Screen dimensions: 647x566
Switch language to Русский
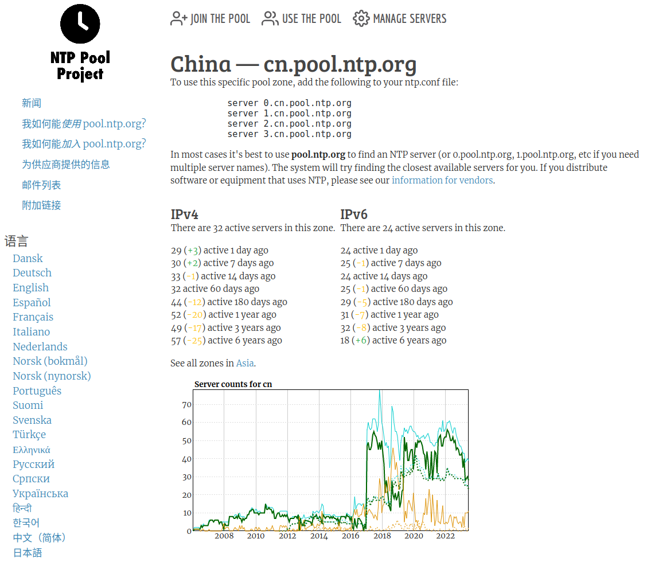[x=33, y=464]
